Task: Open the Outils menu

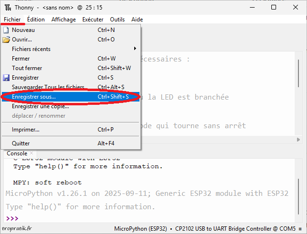Action: 117,20
